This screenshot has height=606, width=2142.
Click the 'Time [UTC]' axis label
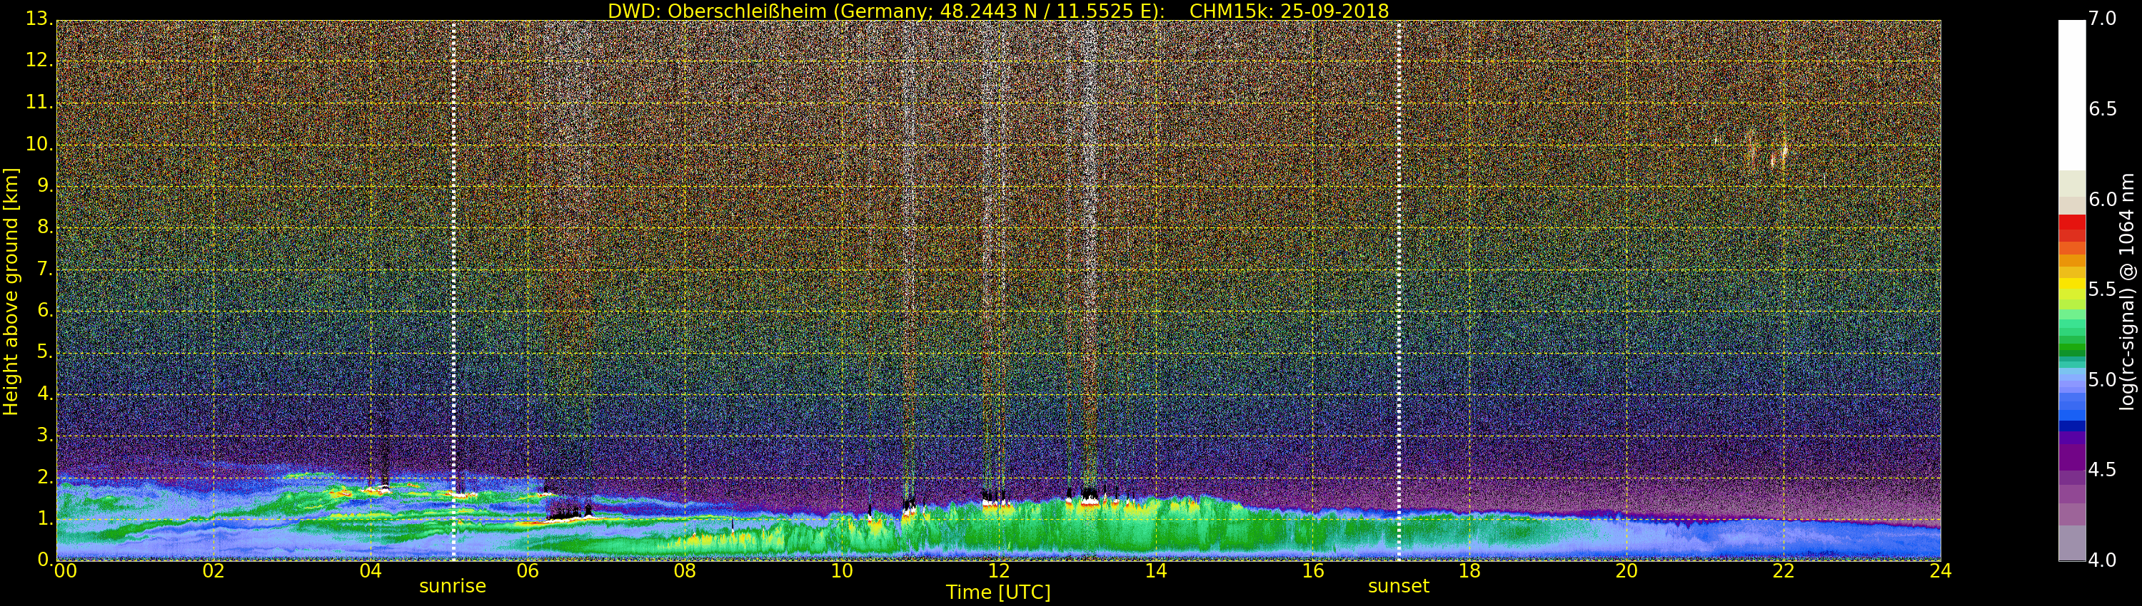coord(998,592)
